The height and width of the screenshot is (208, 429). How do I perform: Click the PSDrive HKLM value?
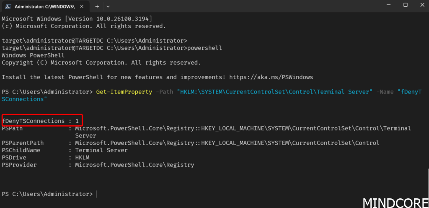[82, 157]
